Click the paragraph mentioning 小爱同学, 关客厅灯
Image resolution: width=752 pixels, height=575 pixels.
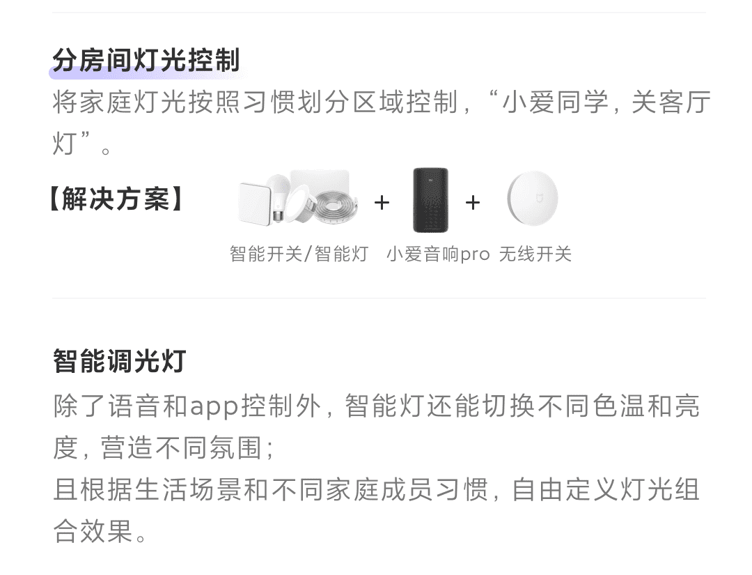[x=382, y=123]
